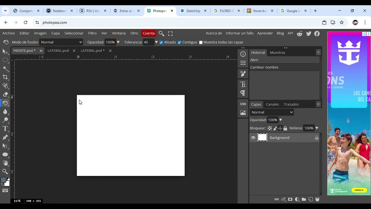Open the layer blend mode dropdown
The width and height of the screenshot is (371, 209).
click(272, 112)
